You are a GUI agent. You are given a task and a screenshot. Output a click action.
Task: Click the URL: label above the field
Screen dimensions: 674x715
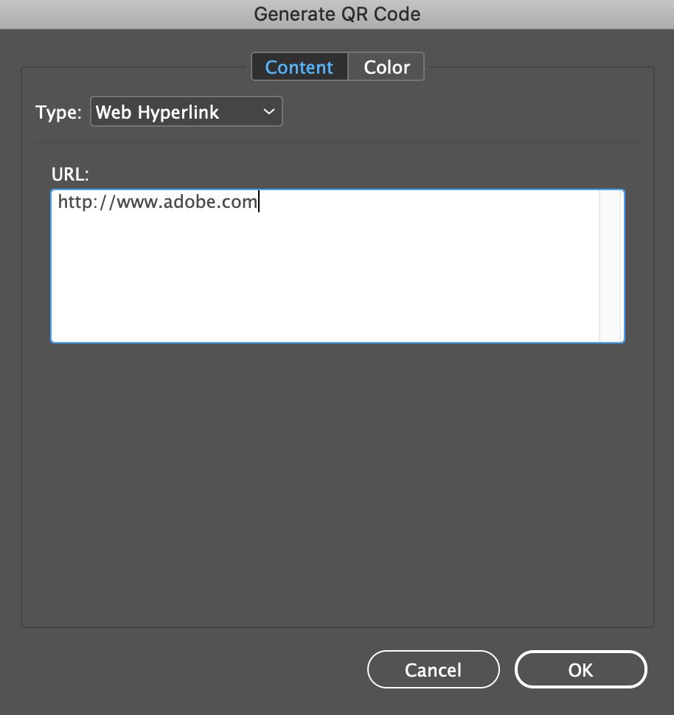coord(70,174)
